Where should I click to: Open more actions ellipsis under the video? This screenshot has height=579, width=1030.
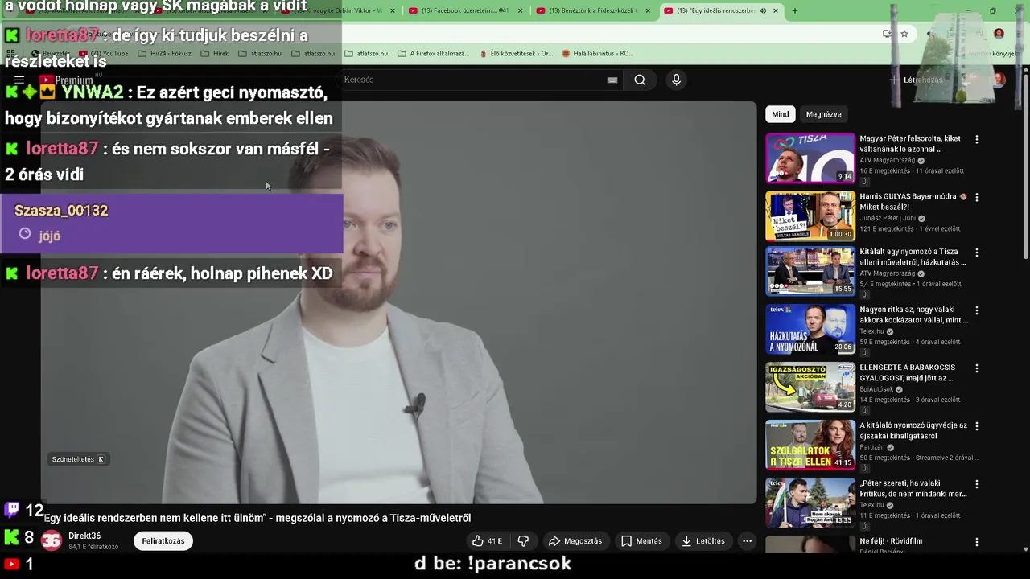[747, 541]
